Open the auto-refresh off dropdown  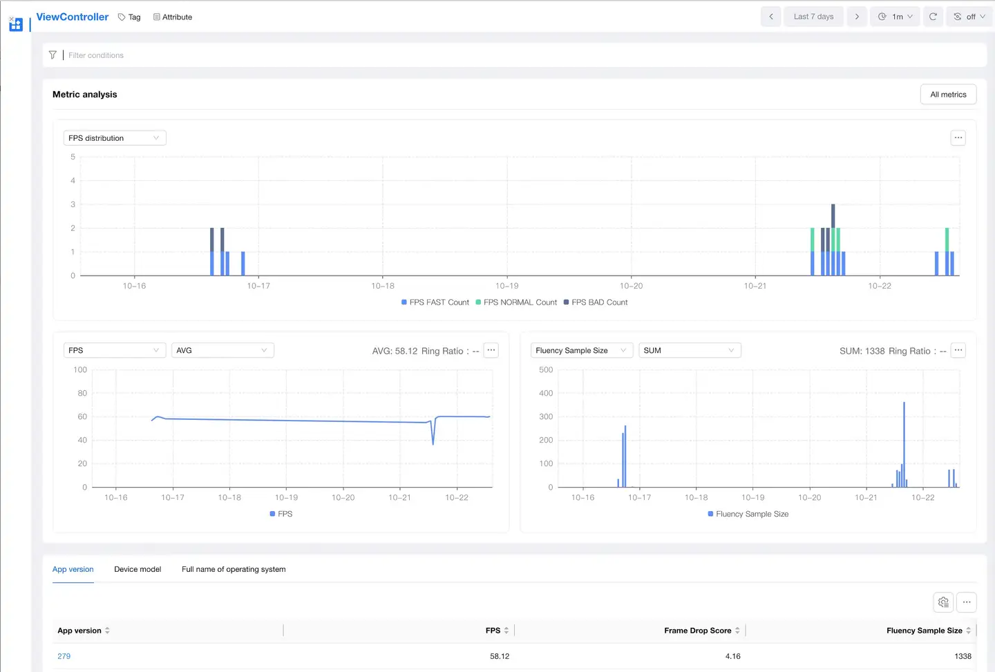[x=969, y=17]
